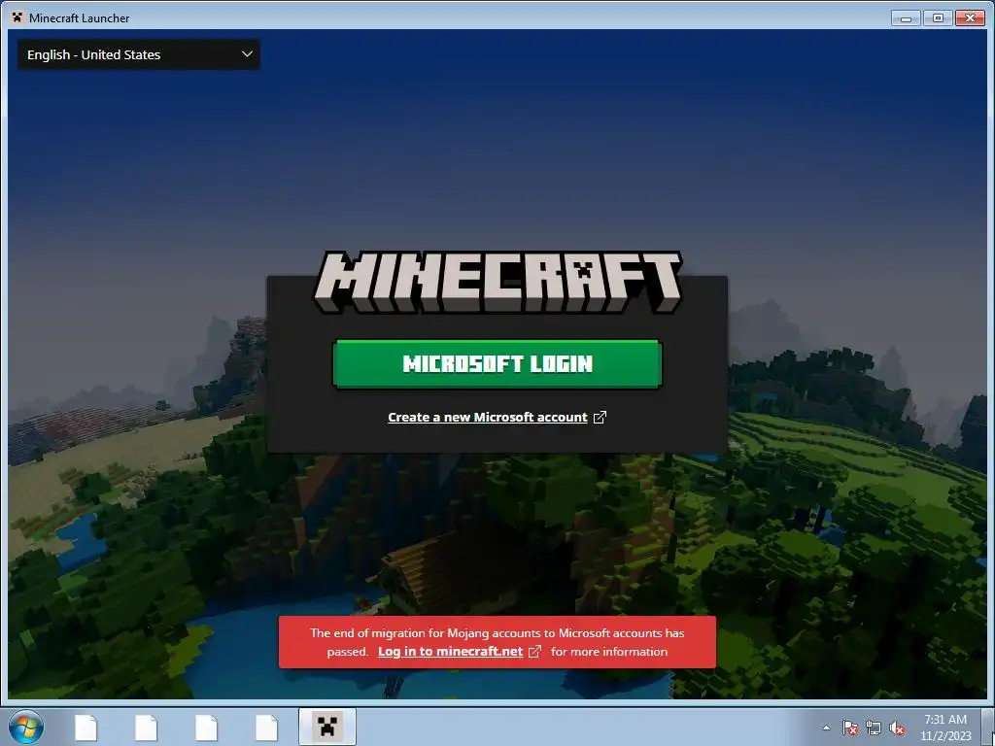The height and width of the screenshot is (746, 995).
Task: Click the Minecraft Launcher window title text
Action: pos(80,18)
